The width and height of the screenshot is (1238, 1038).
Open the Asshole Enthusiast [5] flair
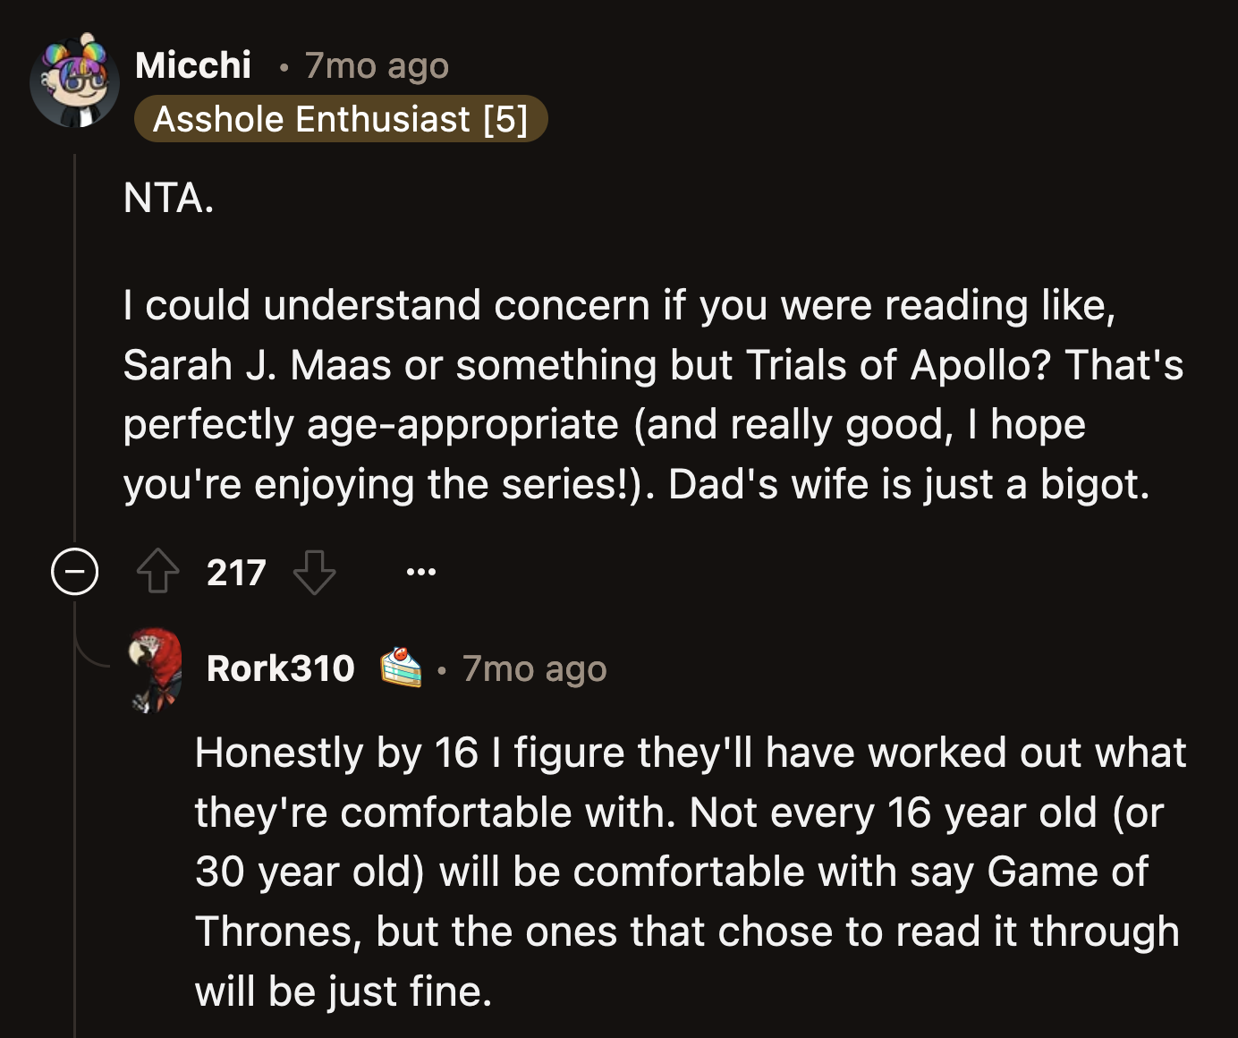click(343, 118)
